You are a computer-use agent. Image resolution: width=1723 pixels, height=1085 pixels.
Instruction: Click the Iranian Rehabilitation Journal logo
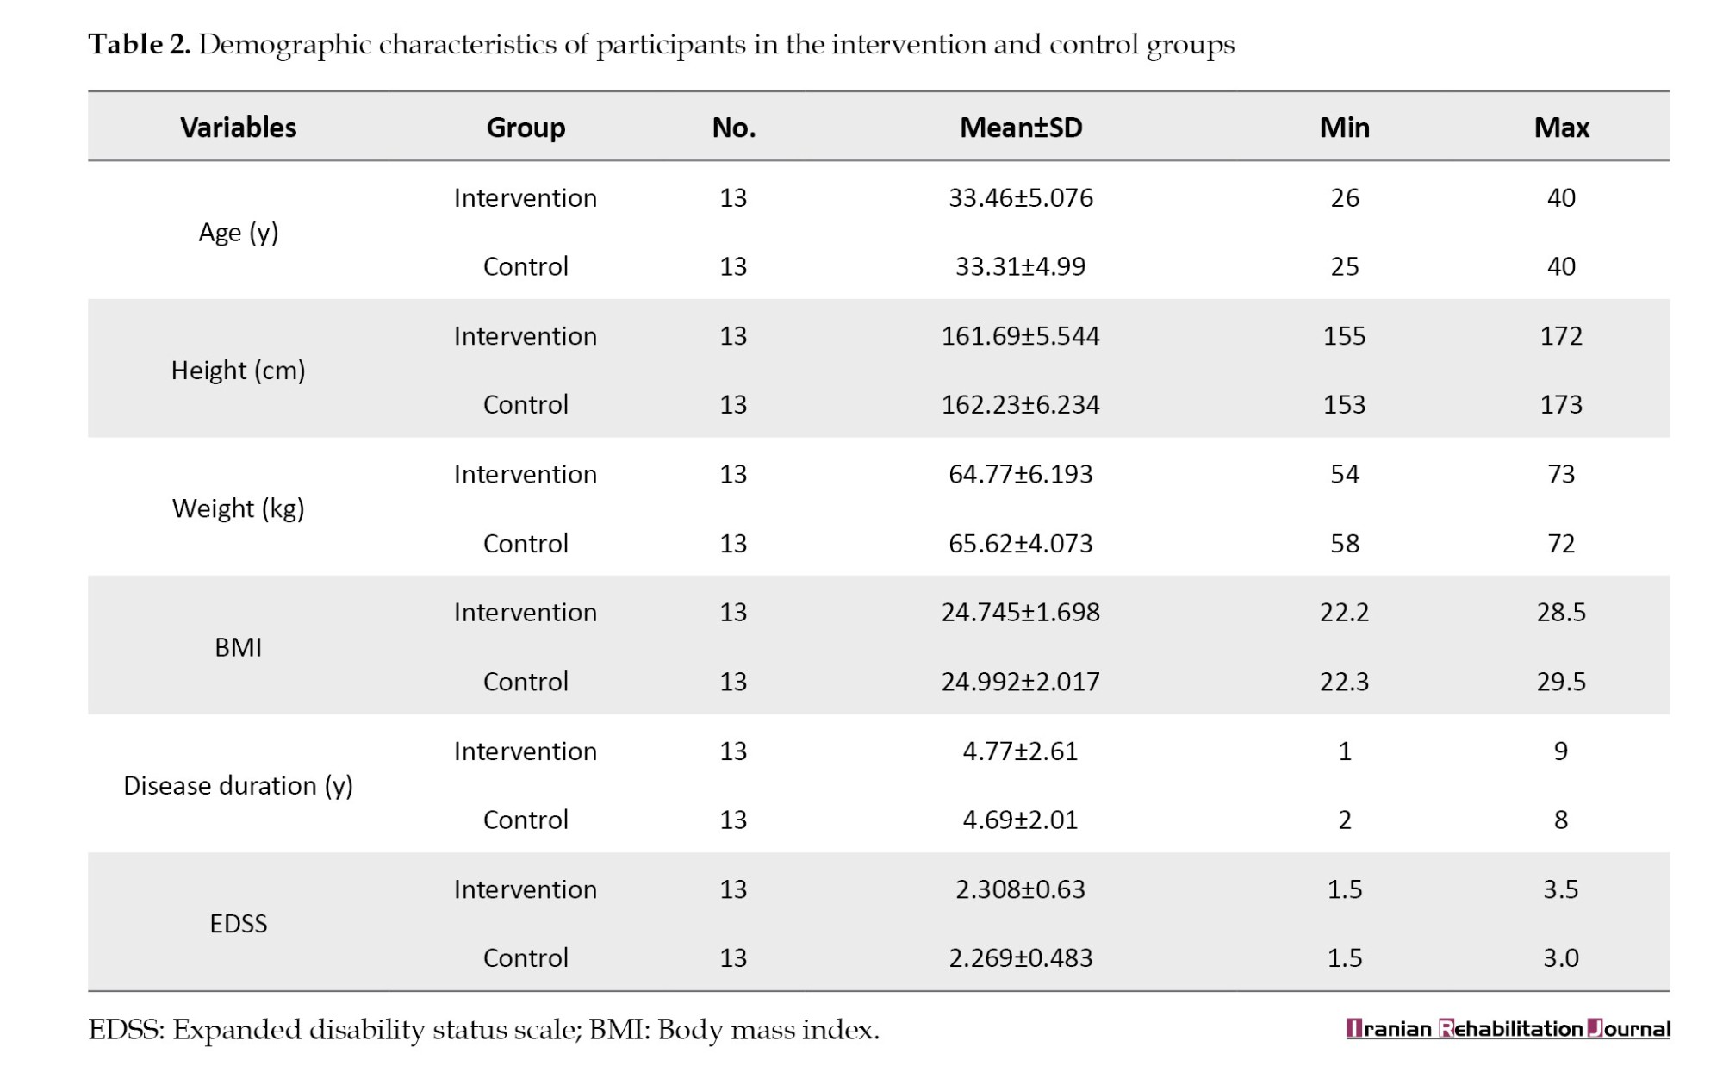click(1508, 1029)
